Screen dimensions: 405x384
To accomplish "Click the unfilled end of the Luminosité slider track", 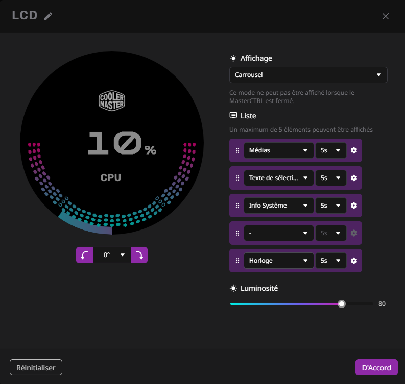I will coord(359,304).
